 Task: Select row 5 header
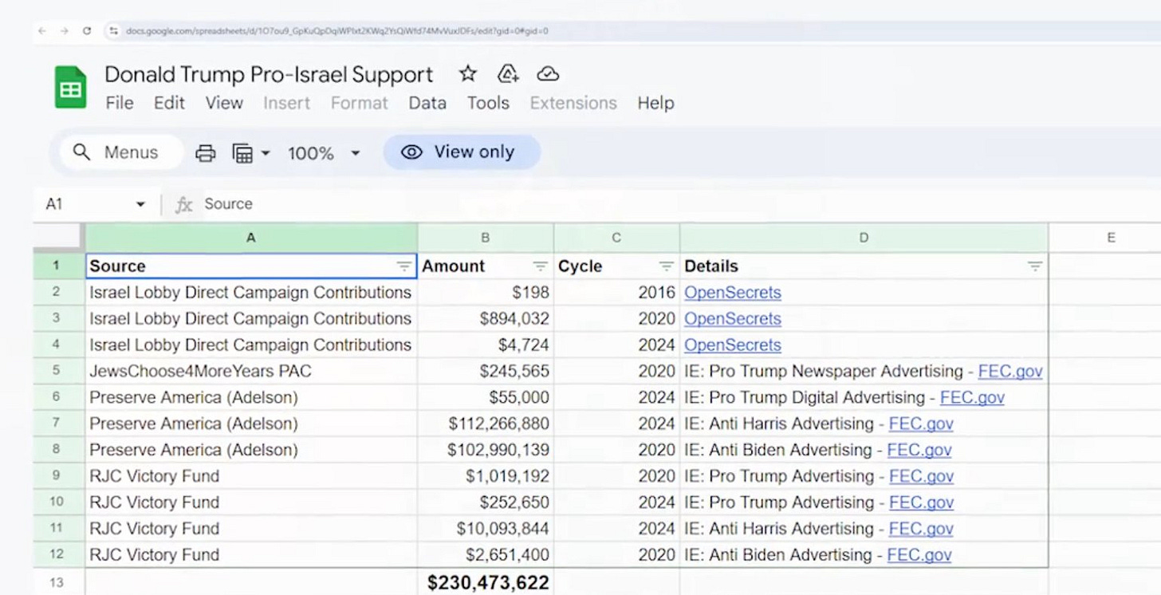click(x=57, y=372)
